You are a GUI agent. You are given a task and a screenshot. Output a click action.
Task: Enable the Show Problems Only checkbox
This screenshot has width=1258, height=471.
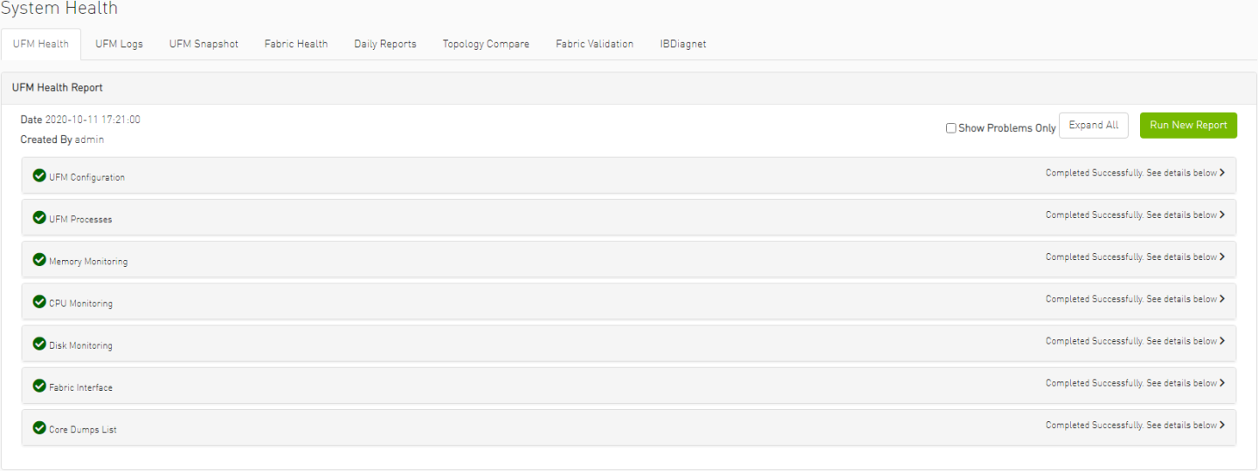pos(950,128)
